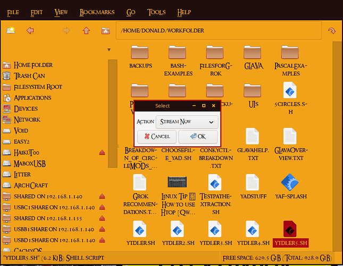Unmount SHARED on 192.168.1.135
Image resolution: width=343 pixels, height=266 pixels.
(103, 219)
